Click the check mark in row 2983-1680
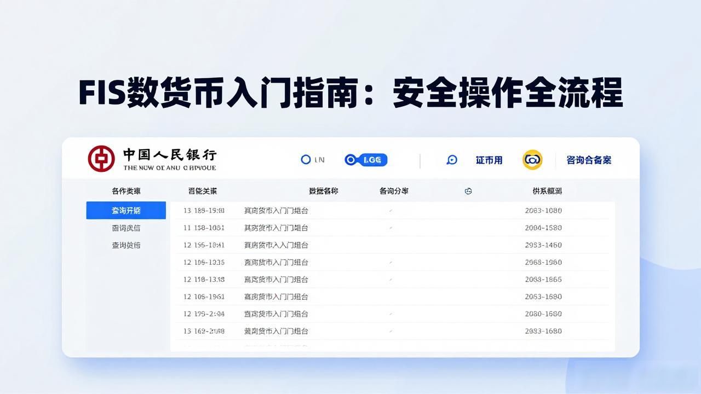 point(390,331)
